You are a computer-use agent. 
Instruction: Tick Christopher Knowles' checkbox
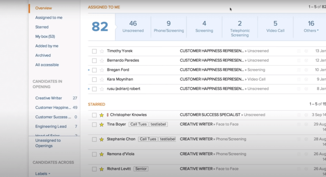coord(94,115)
